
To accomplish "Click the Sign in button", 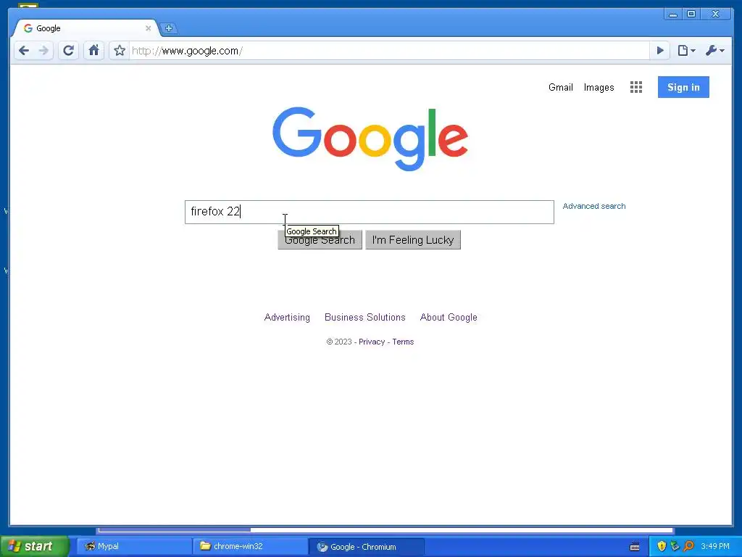I will click(x=683, y=87).
